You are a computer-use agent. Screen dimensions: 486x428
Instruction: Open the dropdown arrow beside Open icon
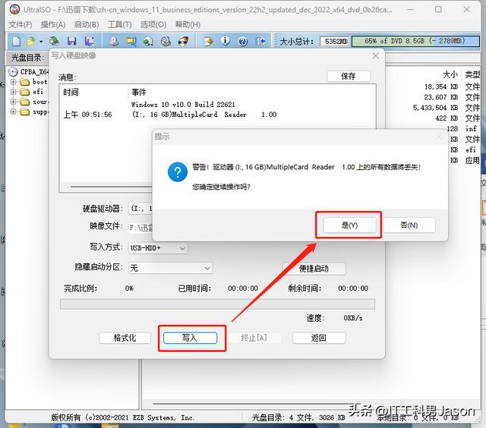(40, 41)
